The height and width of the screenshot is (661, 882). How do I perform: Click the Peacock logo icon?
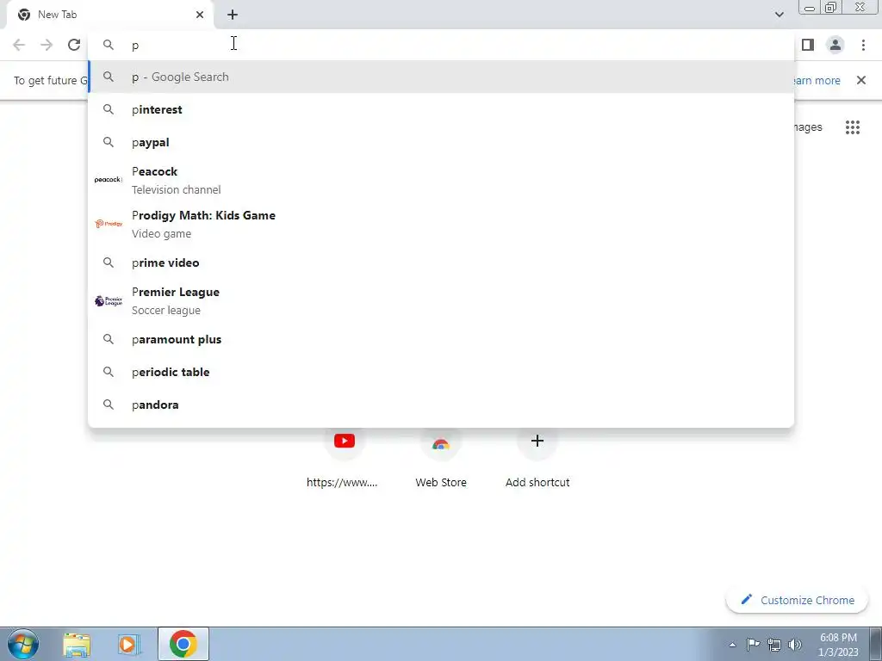pos(108,180)
